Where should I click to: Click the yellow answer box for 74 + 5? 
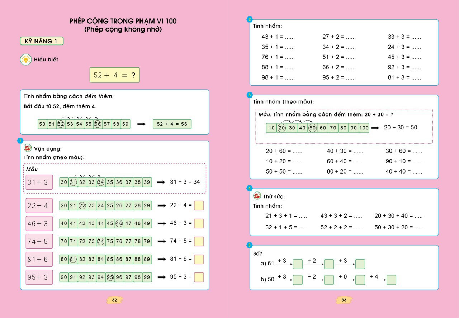[199, 241]
